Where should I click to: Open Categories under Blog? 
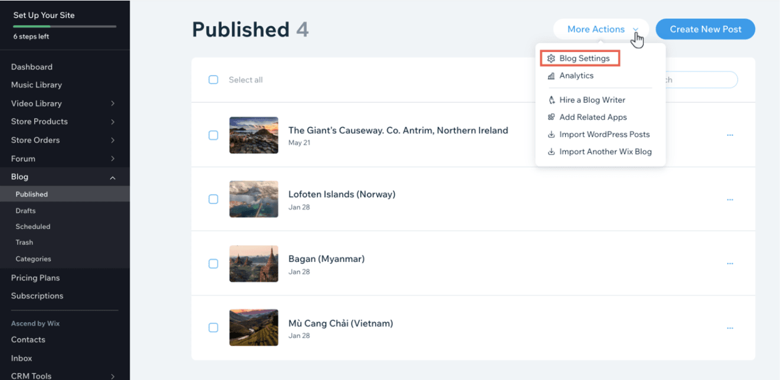tap(33, 258)
